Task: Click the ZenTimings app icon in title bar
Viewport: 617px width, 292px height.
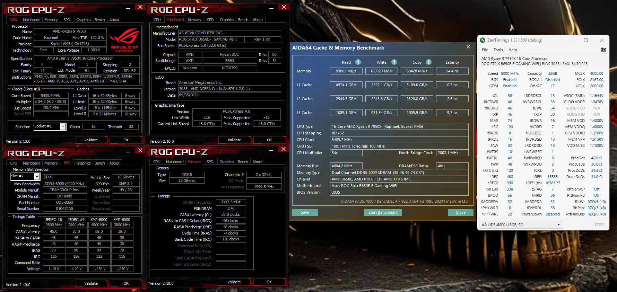Action: click(x=483, y=40)
